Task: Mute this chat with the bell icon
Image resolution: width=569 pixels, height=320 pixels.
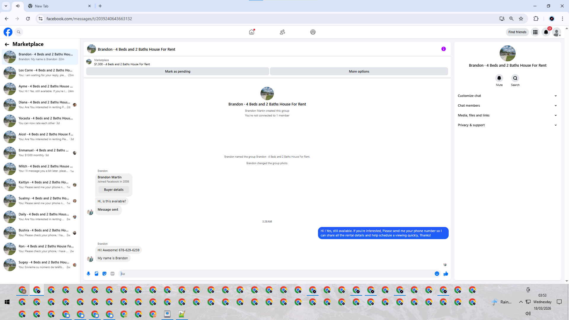Action: tap(499, 78)
